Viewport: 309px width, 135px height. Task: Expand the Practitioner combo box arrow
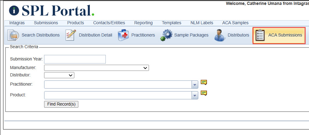[195, 85]
